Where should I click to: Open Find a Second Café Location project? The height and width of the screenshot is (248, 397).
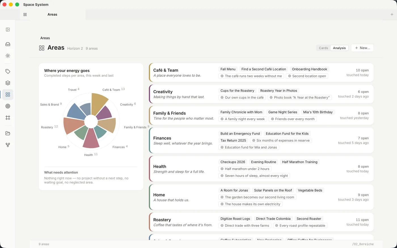264,69
